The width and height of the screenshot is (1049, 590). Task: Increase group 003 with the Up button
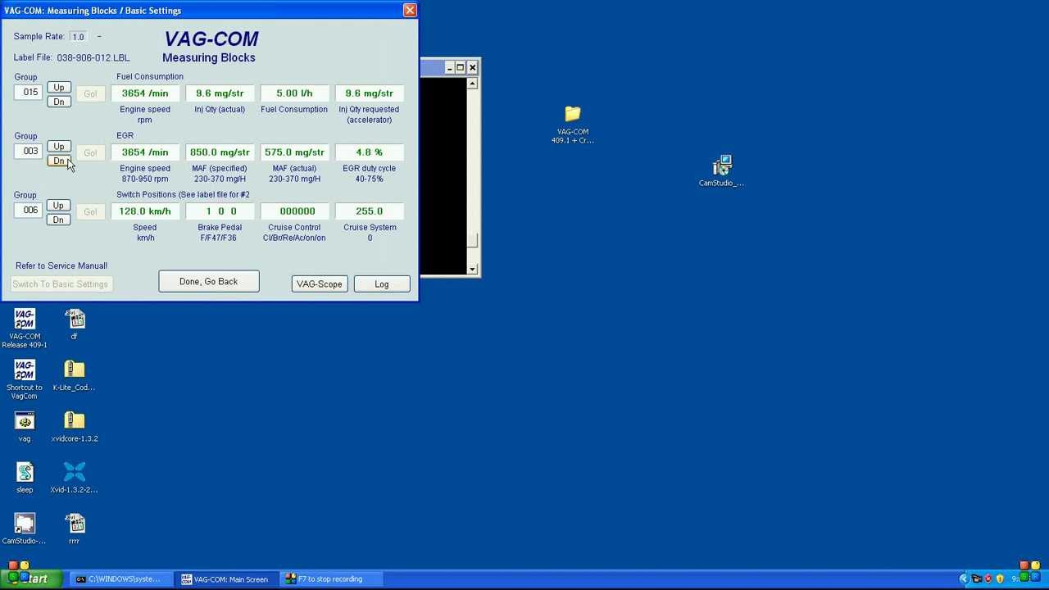point(58,147)
